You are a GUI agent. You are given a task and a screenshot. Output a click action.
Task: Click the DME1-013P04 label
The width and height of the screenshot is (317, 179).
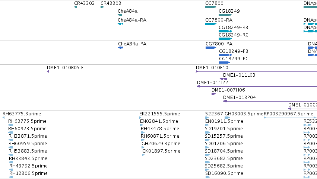click(x=240, y=98)
